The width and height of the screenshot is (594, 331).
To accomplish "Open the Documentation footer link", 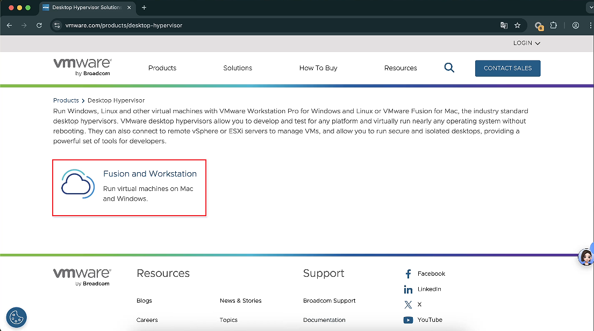I will tap(324, 320).
